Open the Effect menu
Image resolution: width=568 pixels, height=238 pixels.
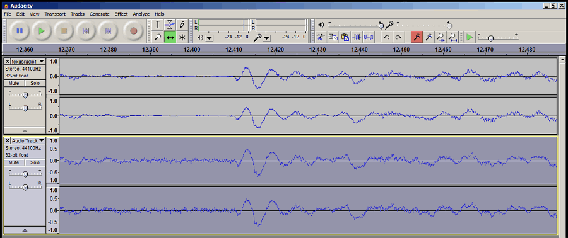pyautogui.click(x=121, y=14)
